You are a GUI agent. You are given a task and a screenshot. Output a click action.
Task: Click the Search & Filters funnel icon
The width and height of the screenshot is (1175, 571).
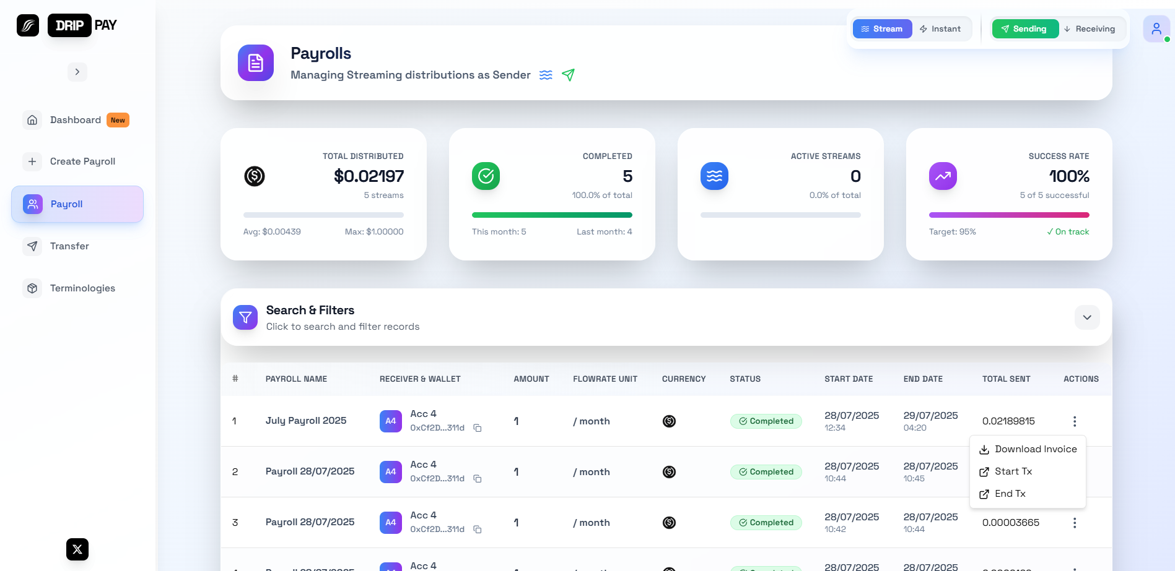(x=245, y=317)
